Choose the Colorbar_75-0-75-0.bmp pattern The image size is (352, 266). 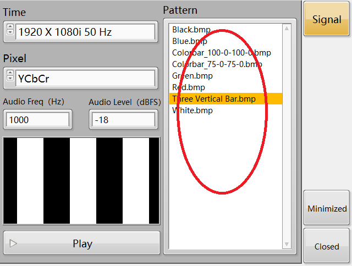click(217, 64)
